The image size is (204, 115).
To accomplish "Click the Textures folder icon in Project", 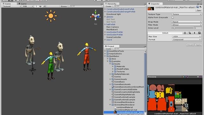I will 115,72.
